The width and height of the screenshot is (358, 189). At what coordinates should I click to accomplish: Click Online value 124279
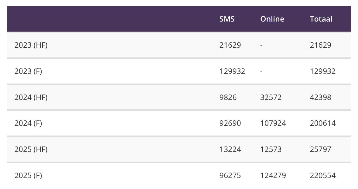(x=273, y=176)
